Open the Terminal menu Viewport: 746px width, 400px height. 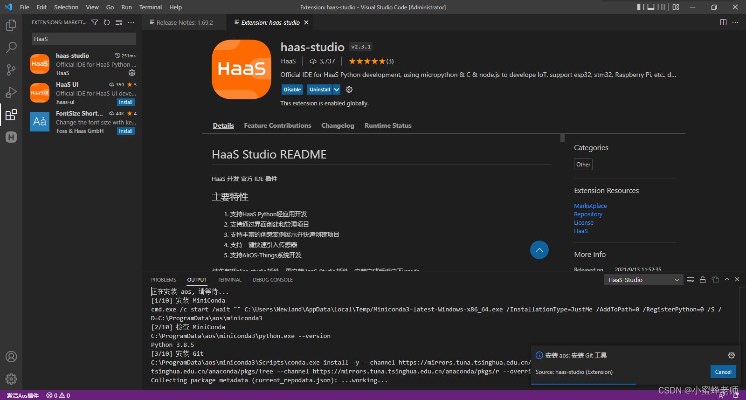(150, 7)
